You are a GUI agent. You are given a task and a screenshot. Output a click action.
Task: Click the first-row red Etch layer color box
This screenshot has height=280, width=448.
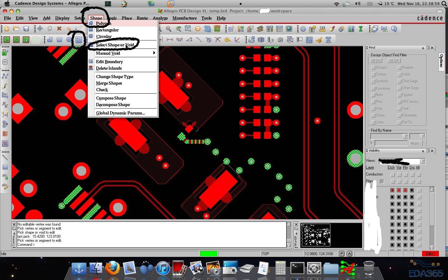(392, 190)
